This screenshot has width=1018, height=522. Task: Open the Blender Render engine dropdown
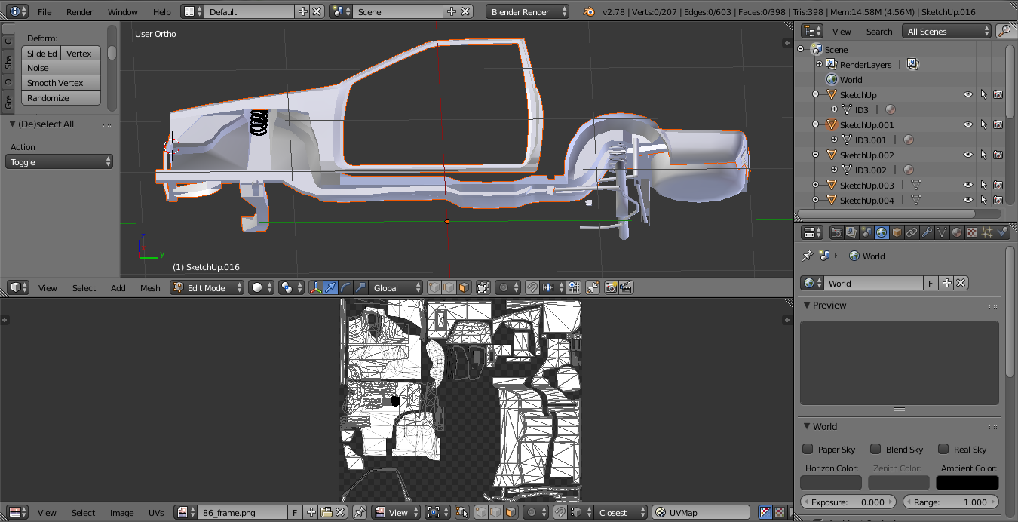[528, 11]
